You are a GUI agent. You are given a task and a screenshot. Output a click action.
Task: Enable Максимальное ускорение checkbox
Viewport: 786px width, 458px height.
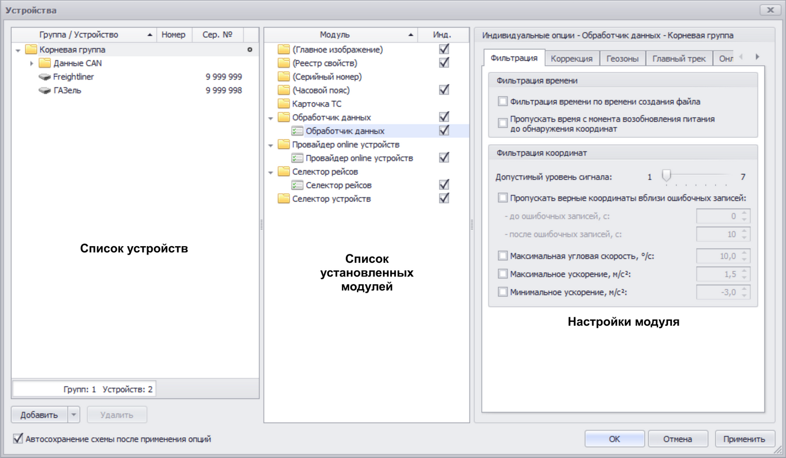coord(502,274)
